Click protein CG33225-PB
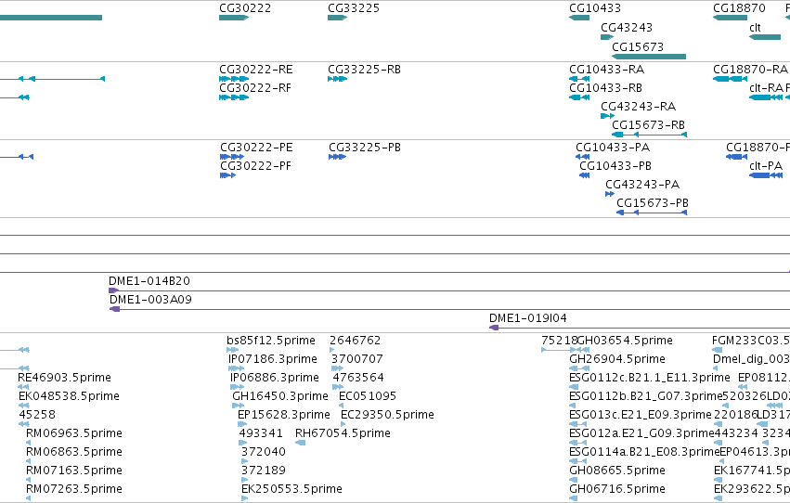790x503 pixels. point(365,148)
